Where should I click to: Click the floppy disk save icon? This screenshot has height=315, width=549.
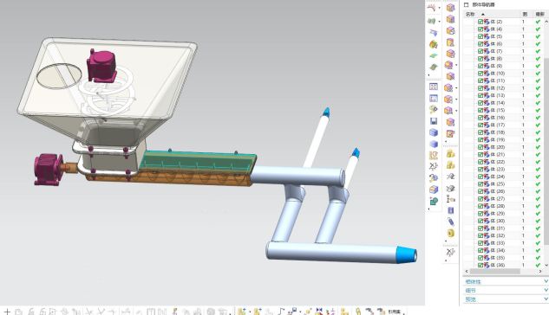(434, 121)
